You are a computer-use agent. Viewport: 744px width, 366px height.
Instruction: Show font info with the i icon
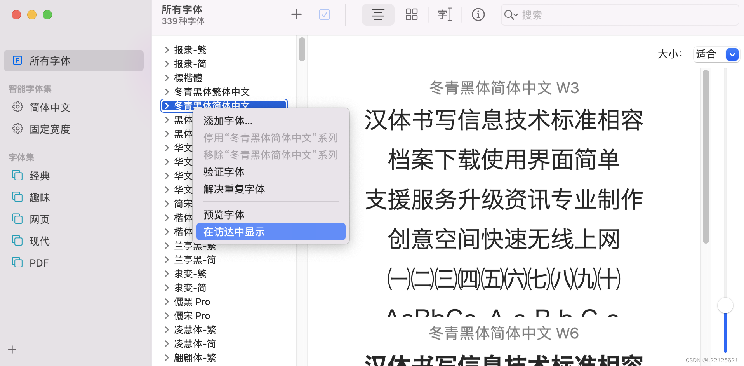point(478,14)
